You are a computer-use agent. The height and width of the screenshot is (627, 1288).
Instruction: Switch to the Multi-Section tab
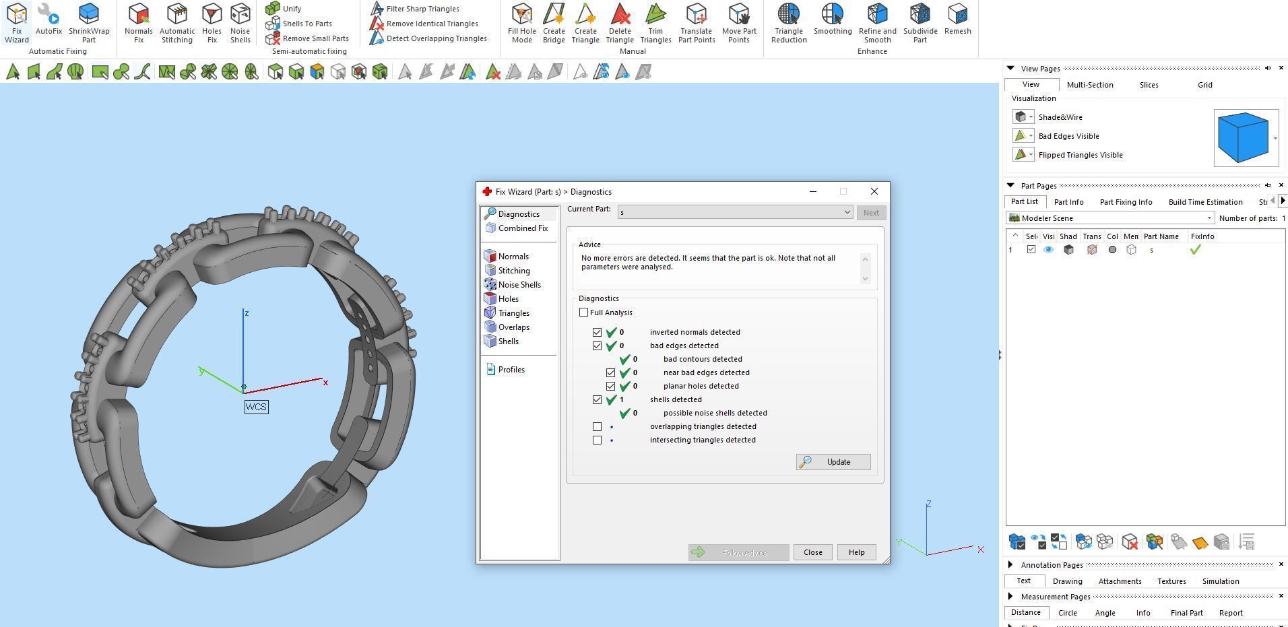click(x=1090, y=85)
